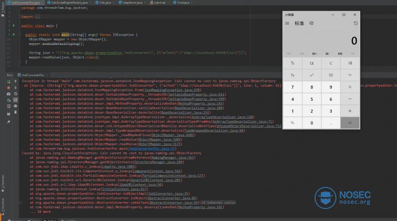
Task: Click the MS memory store key
Action: pyautogui.click(x=340, y=54)
